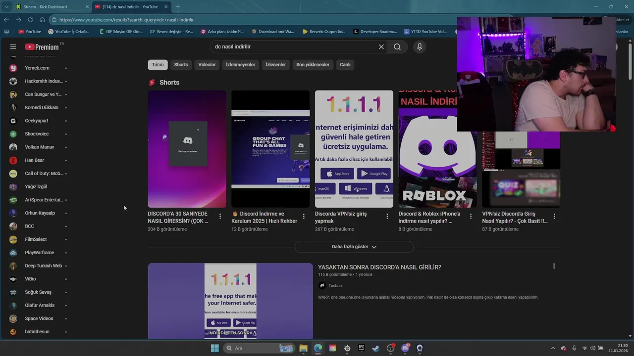Open the browser tab list chevron
This screenshot has height=356, width=634.
click(5, 7)
